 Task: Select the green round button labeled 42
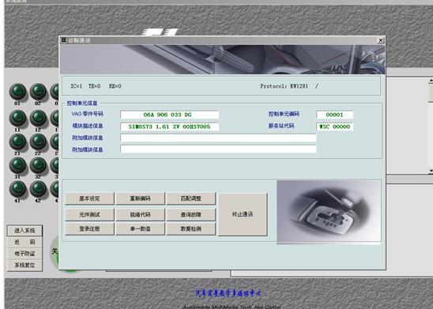(38, 189)
